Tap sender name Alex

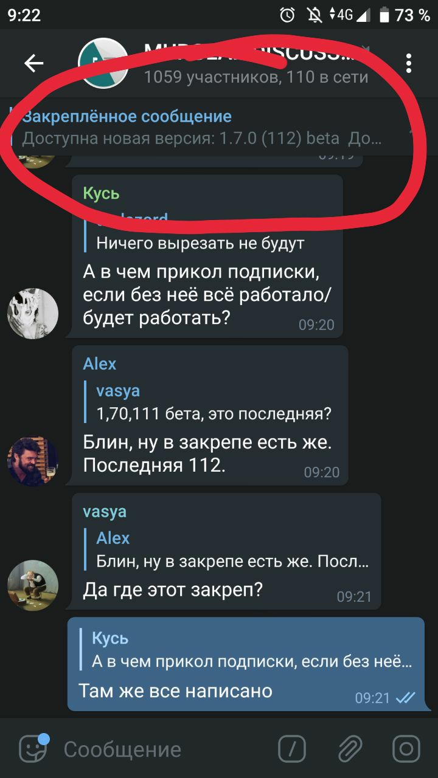point(100,363)
